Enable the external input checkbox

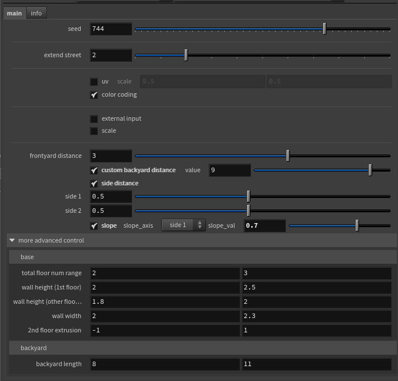tap(94, 119)
